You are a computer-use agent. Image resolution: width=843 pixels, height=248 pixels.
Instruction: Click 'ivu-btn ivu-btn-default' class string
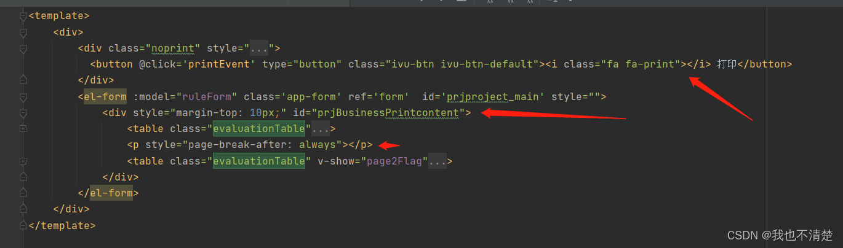463,64
